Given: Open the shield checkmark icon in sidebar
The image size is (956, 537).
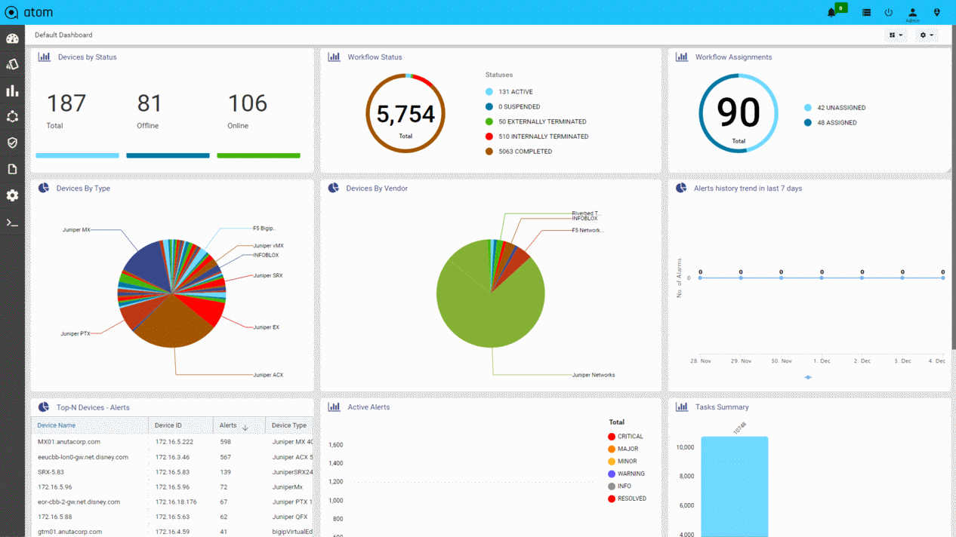Looking at the screenshot, I should point(12,143).
